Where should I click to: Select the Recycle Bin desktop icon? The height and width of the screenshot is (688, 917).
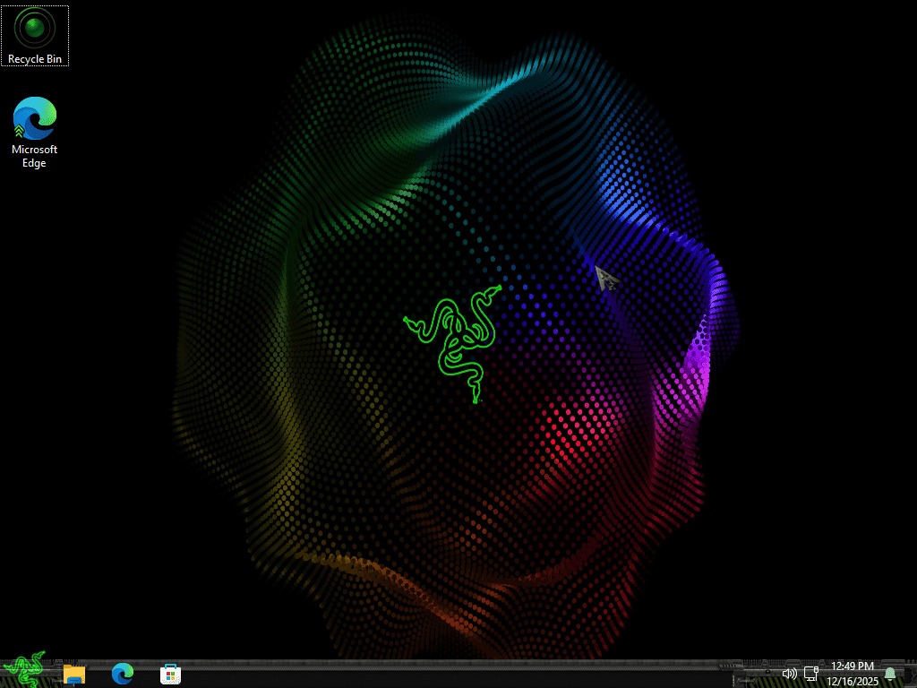tap(35, 36)
